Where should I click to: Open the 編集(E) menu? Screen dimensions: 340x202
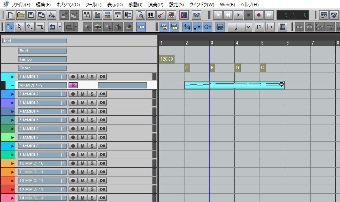point(43,5)
